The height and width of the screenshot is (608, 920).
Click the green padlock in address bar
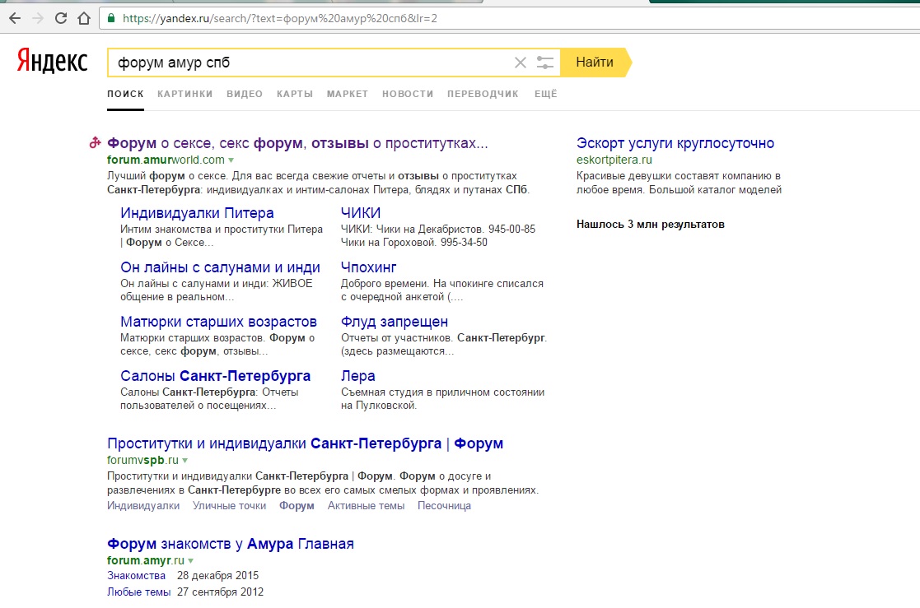[x=111, y=18]
